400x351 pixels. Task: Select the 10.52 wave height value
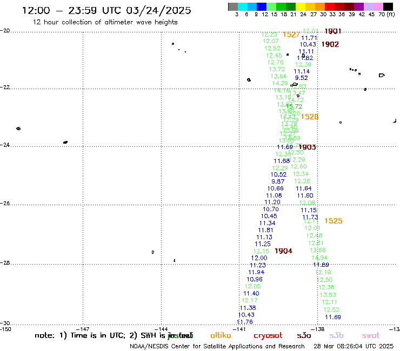(278, 174)
